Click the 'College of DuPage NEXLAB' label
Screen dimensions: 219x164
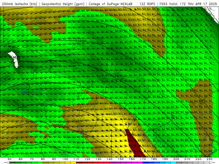pos(111,4)
